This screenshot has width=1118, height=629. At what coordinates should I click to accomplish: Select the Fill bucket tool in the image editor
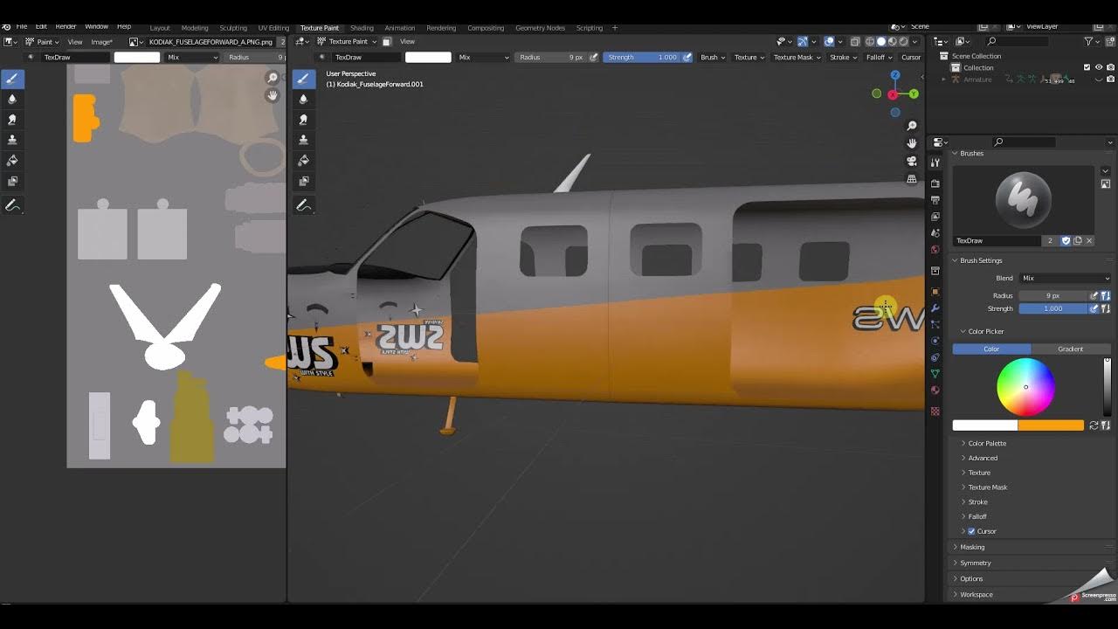(12, 161)
